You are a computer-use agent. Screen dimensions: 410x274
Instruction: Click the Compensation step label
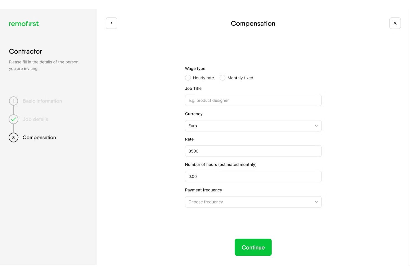point(39,137)
